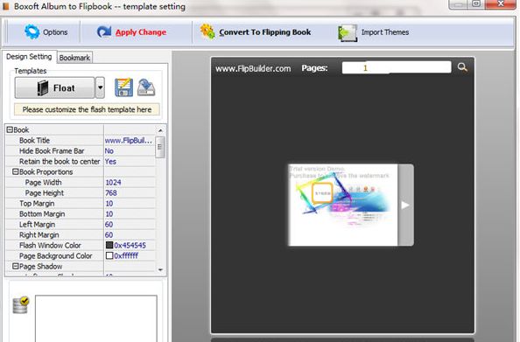Pick the Flash Window Color swatch
The width and height of the screenshot is (520, 342).
click(x=109, y=245)
